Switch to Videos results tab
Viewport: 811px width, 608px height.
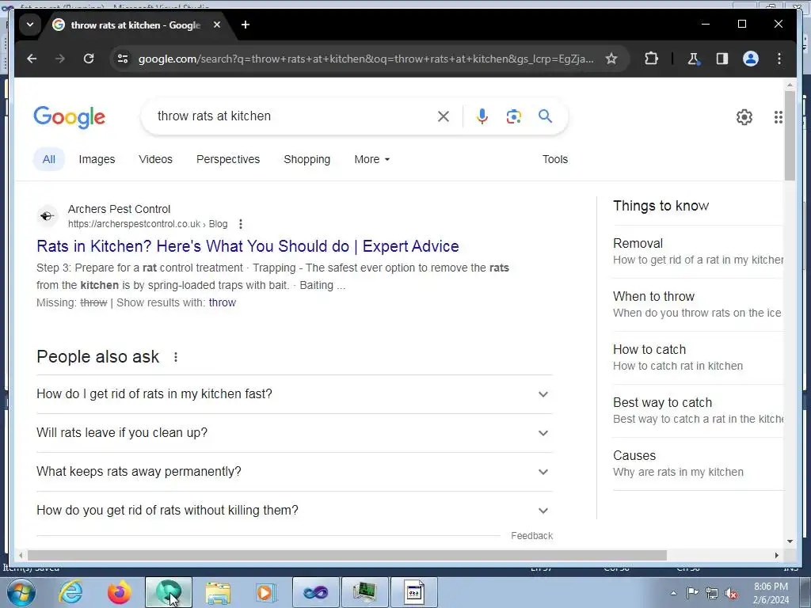click(x=156, y=159)
